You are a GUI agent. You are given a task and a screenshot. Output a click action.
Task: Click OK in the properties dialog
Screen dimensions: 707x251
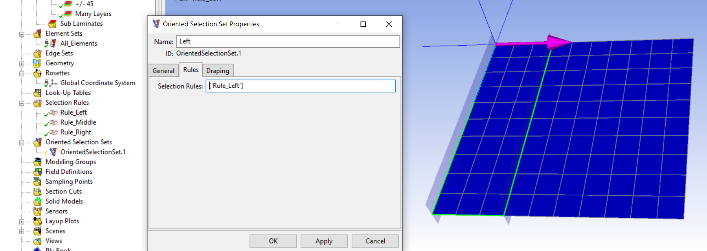[x=273, y=241]
